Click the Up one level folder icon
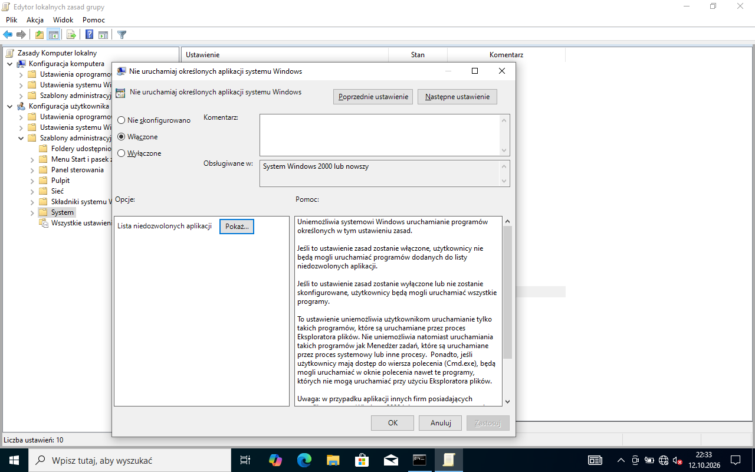Image resolution: width=755 pixels, height=472 pixels. tap(40, 35)
